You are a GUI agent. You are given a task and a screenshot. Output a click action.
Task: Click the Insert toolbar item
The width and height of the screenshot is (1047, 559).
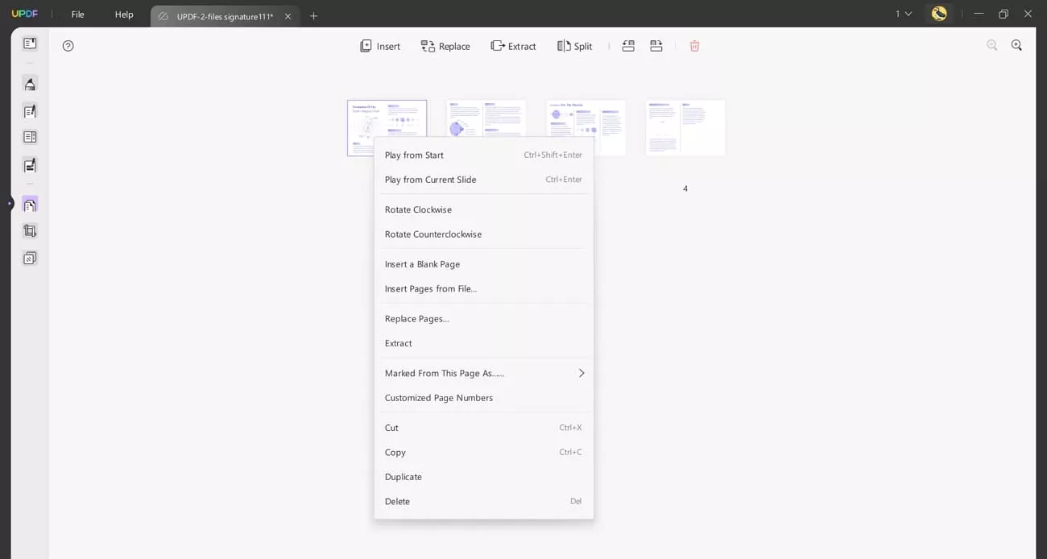coord(379,46)
